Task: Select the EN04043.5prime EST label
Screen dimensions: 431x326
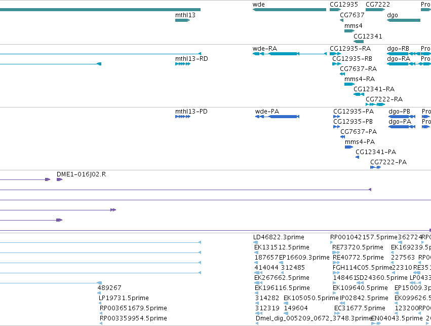Action: pos(397,318)
